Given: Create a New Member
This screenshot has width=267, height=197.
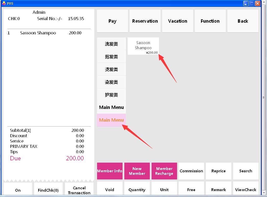Looking at the screenshot, I should click(x=137, y=171).
